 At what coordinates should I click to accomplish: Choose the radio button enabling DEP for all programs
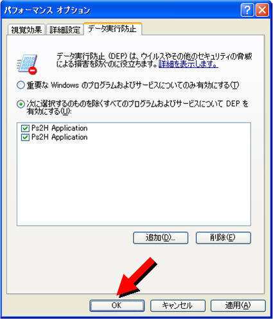pyautogui.click(x=21, y=104)
